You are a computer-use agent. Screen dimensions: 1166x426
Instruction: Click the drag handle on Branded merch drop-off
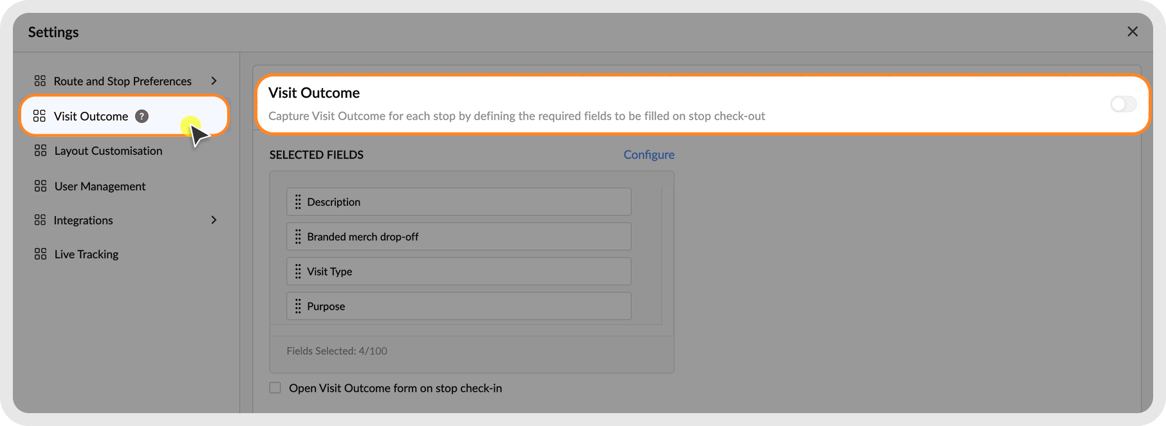pos(298,236)
